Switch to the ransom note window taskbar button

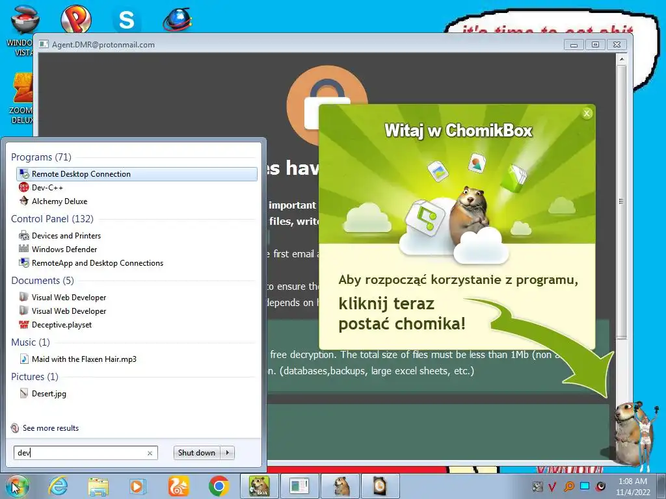click(x=299, y=486)
